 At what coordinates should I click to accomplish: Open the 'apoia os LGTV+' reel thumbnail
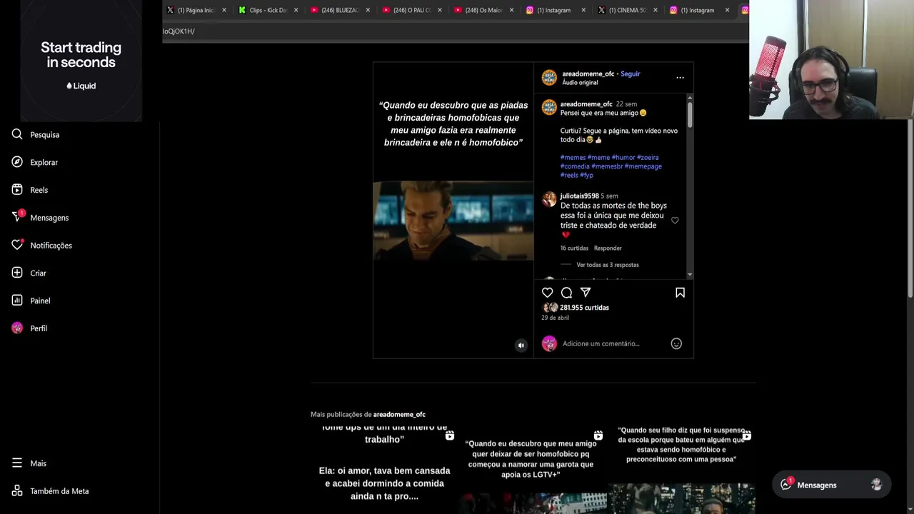coord(533,468)
